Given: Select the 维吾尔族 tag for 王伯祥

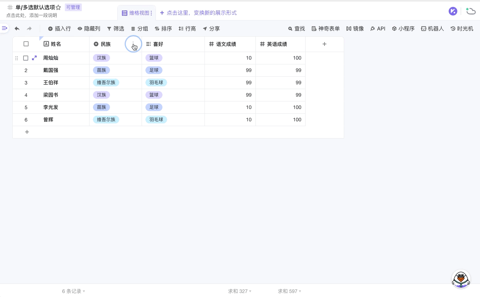Looking at the screenshot, I should click(106, 83).
